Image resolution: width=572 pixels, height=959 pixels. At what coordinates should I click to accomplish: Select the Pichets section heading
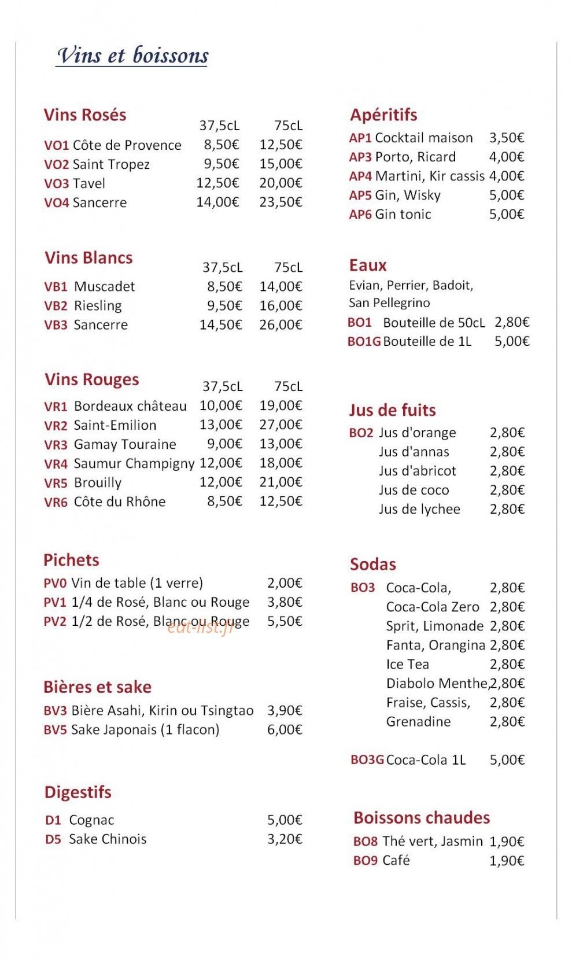71,560
